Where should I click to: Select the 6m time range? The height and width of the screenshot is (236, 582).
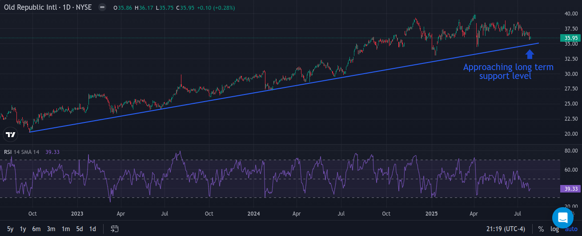coord(36,229)
